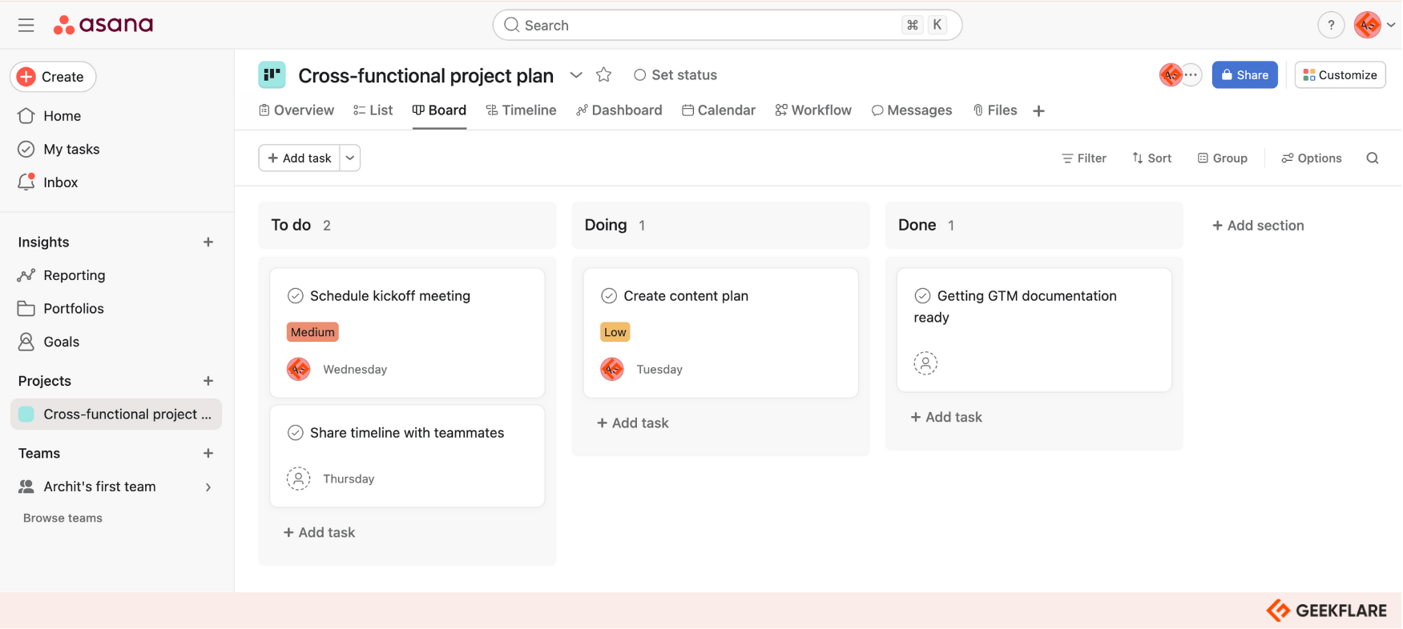The width and height of the screenshot is (1403, 629).
Task: Click the Medium priority color tag
Action: 312,332
